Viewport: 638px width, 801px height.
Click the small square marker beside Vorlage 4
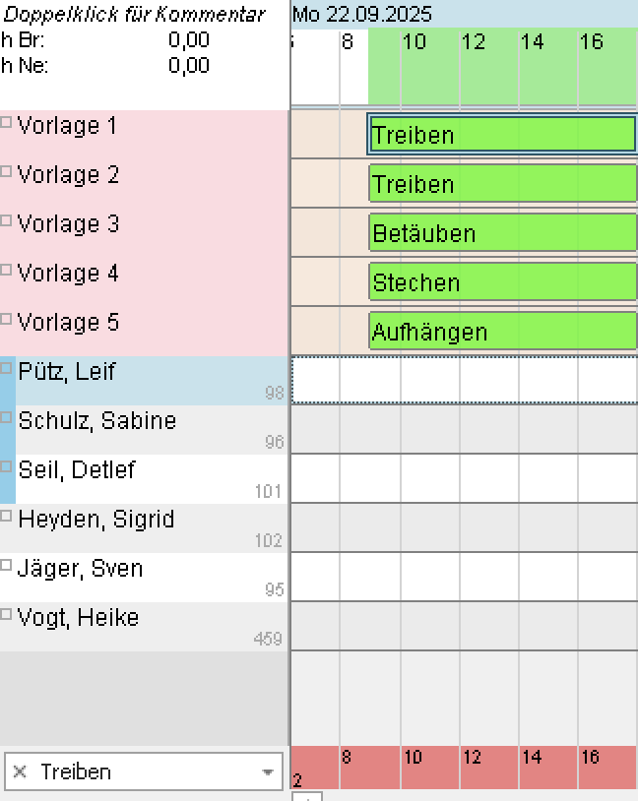[6, 270]
